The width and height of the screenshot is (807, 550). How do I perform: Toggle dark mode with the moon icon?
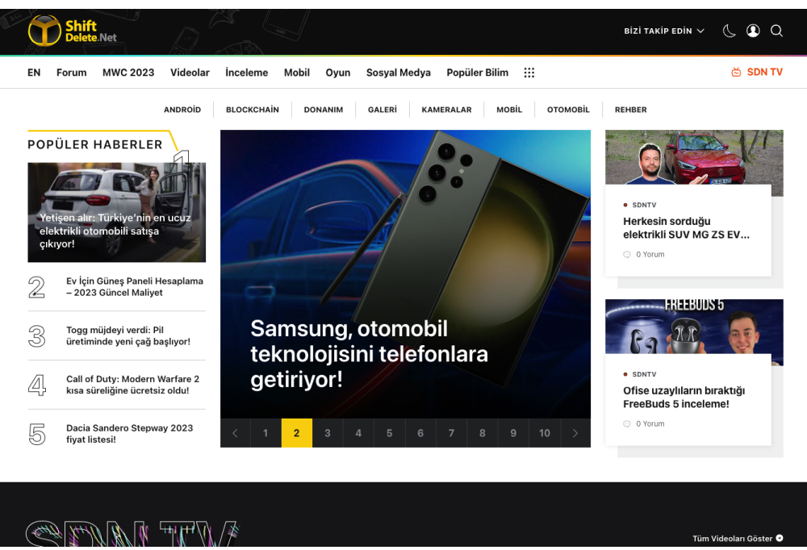click(729, 31)
